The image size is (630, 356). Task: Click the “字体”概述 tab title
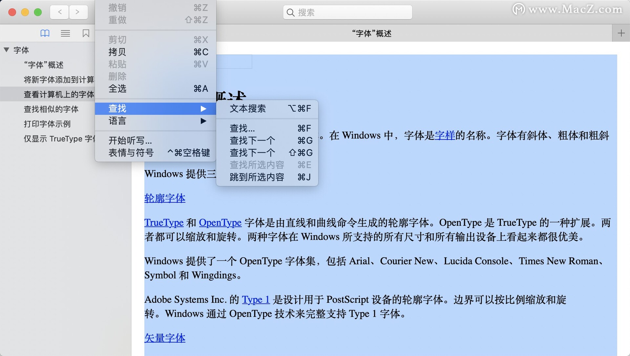(371, 33)
